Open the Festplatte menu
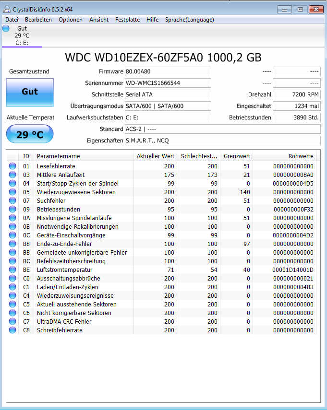The width and height of the screenshot is (327, 410). click(128, 20)
